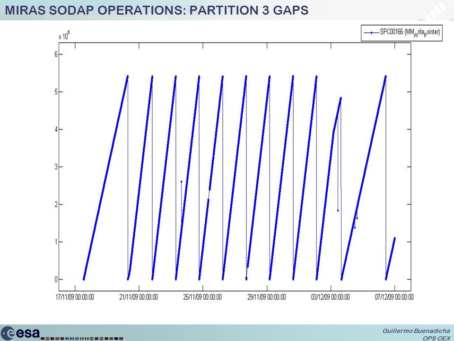Click the y-axis tick label 3

(x=56, y=167)
